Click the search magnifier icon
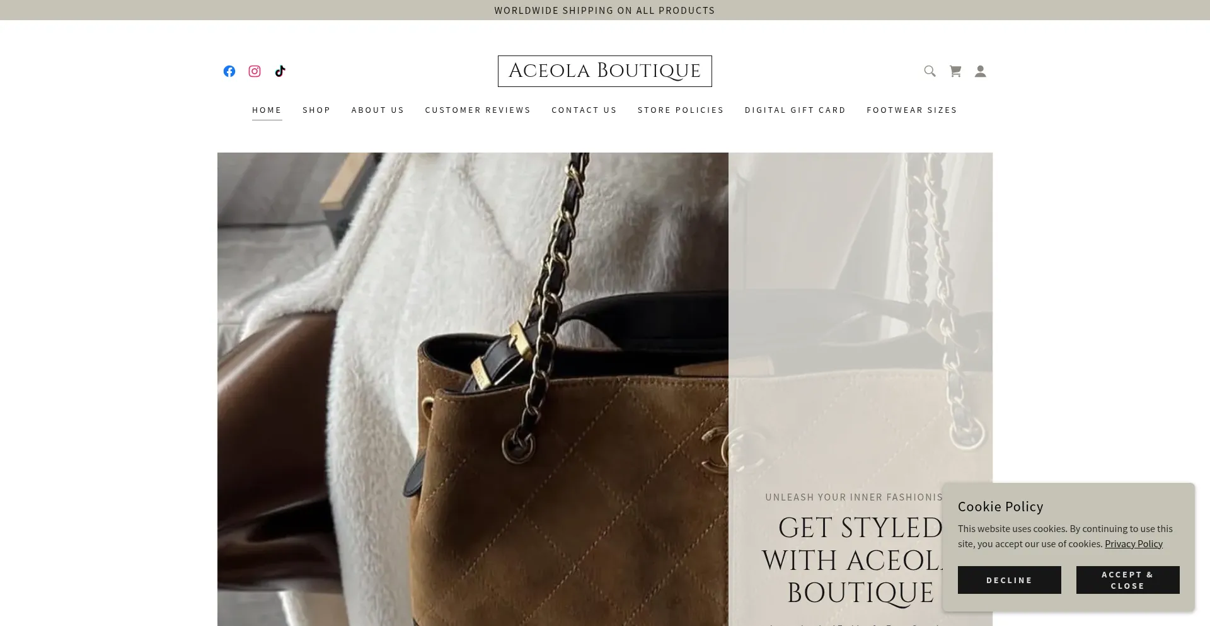The width and height of the screenshot is (1210, 626). 930,71
